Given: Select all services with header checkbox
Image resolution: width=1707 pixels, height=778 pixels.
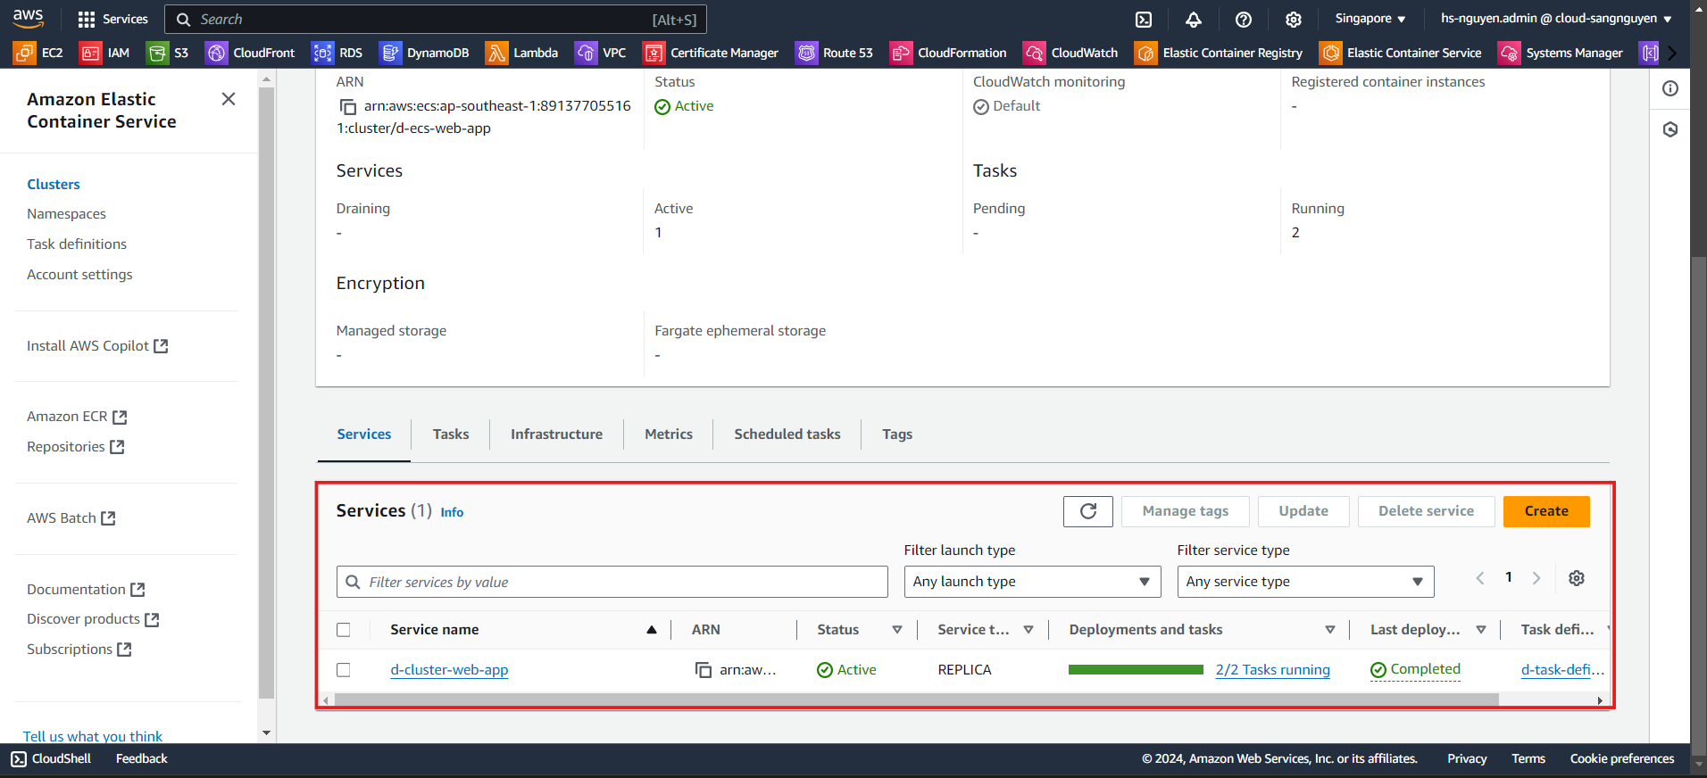Looking at the screenshot, I should (344, 630).
